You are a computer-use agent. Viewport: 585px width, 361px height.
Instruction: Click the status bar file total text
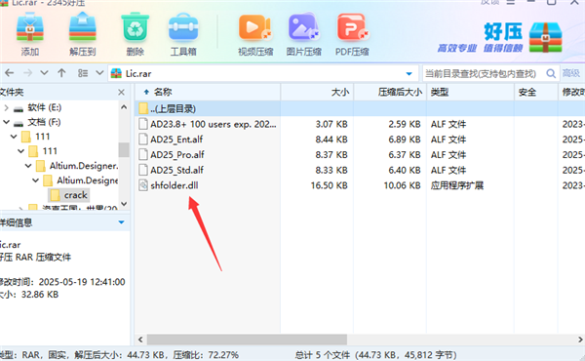pos(375,354)
